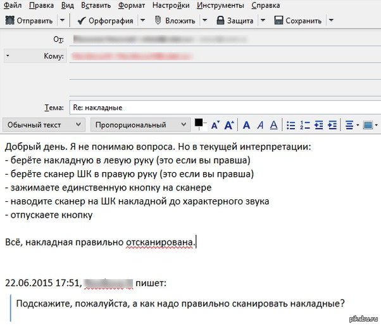Open the Вид menu

coord(68,5)
